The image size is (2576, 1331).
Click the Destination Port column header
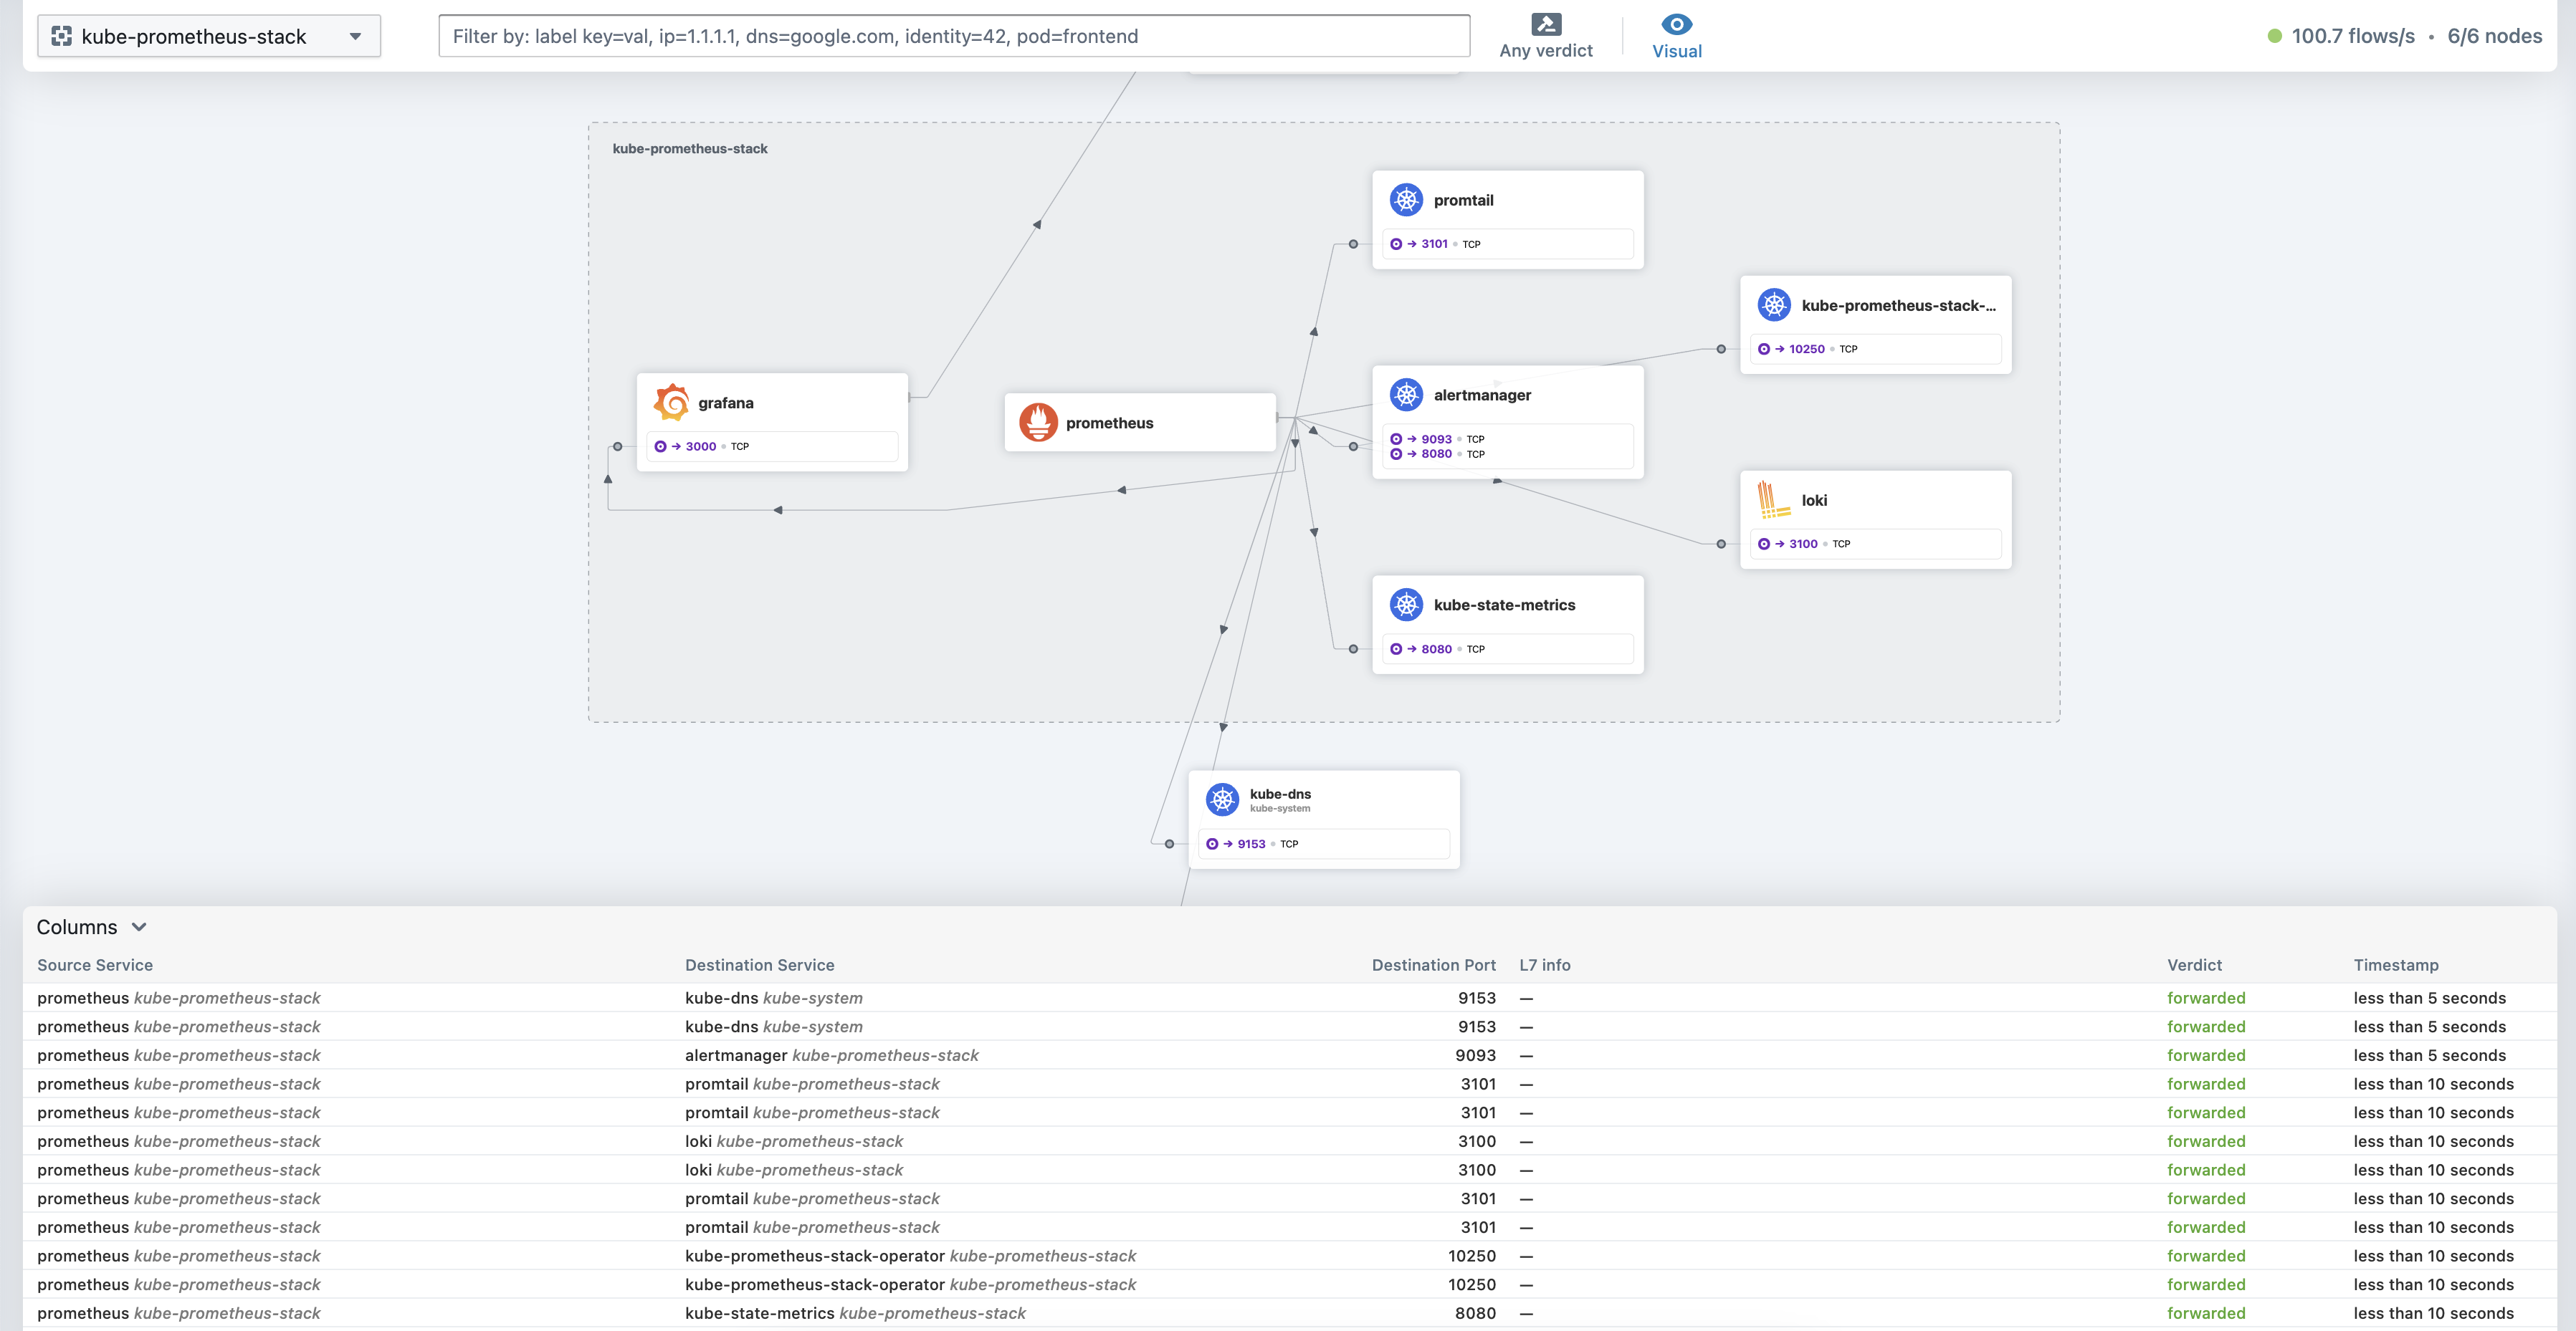click(1433, 965)
